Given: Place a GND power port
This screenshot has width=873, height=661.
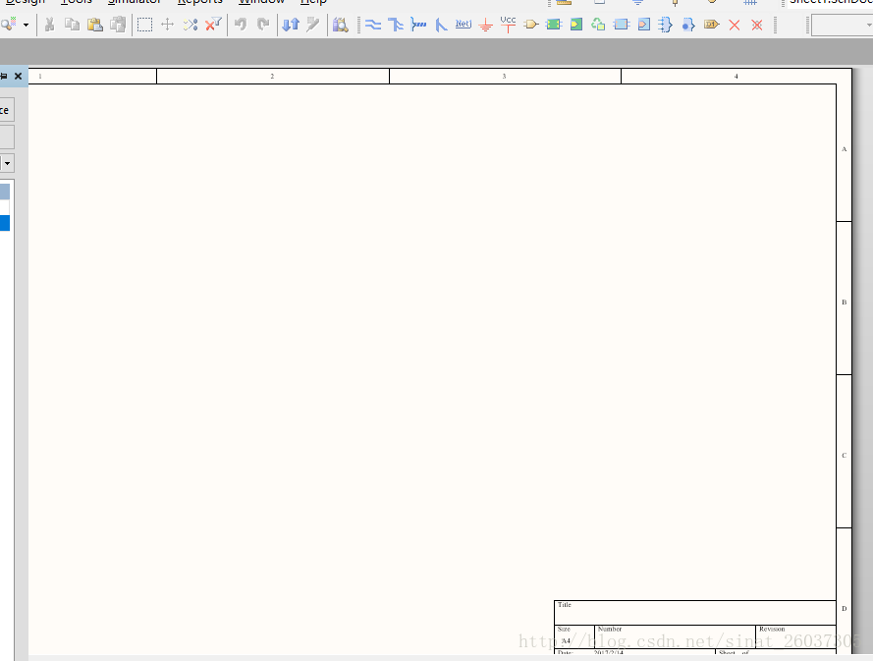Looking at the screenshot, I should pos(485,26).
